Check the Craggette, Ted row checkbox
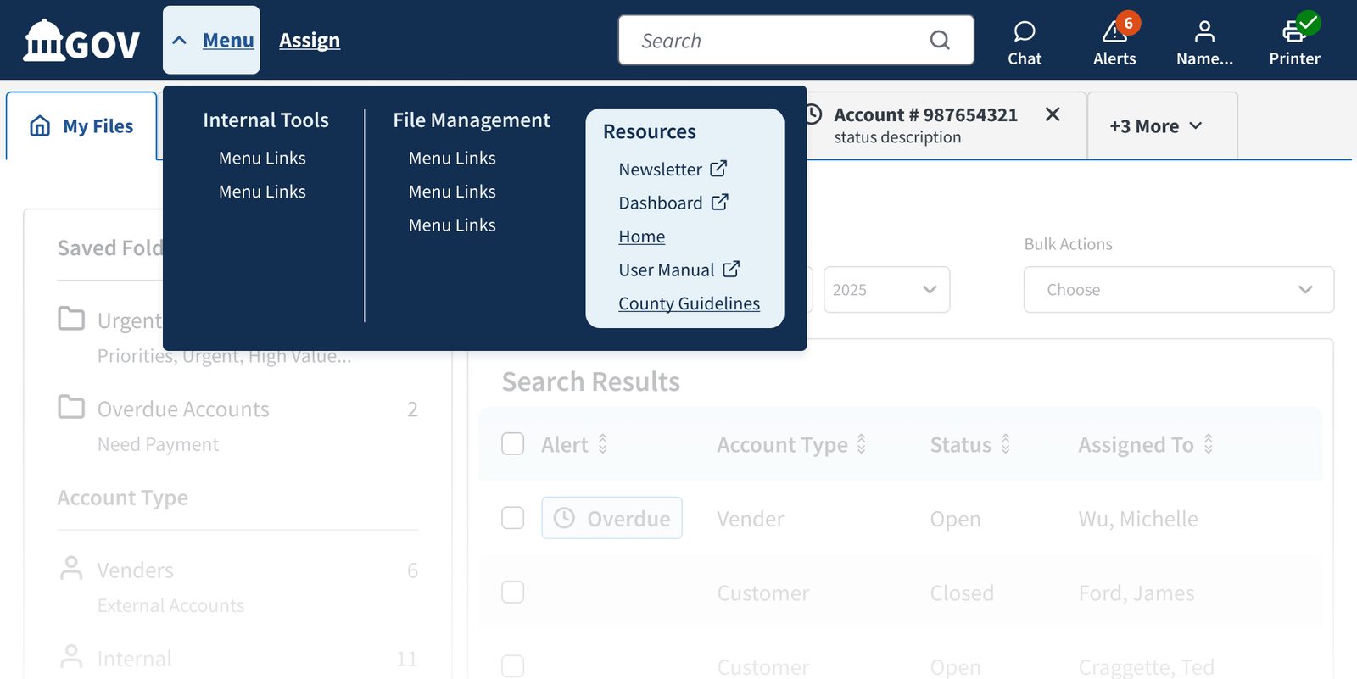This screenshot has width=1357, height=679. 513,666
